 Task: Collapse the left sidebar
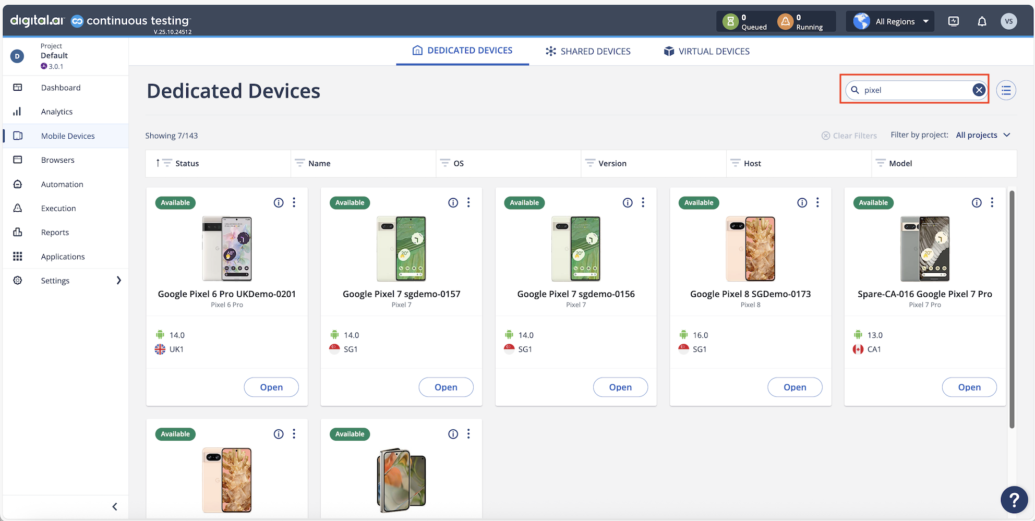(115, 506)
